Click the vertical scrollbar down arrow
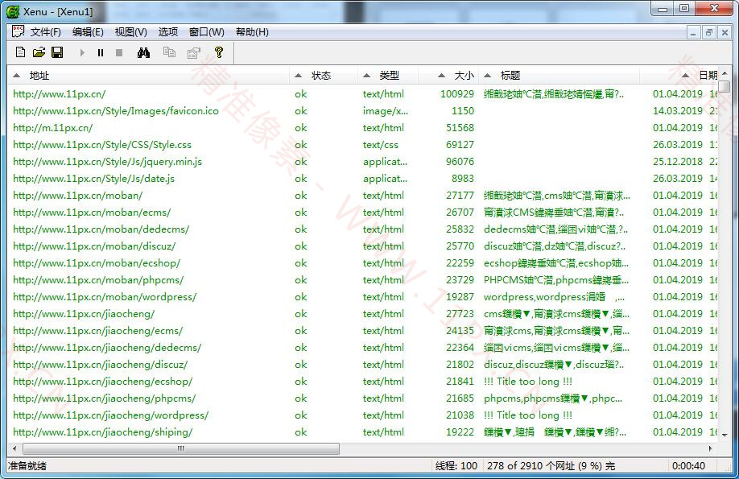 (x=725, y=436)
